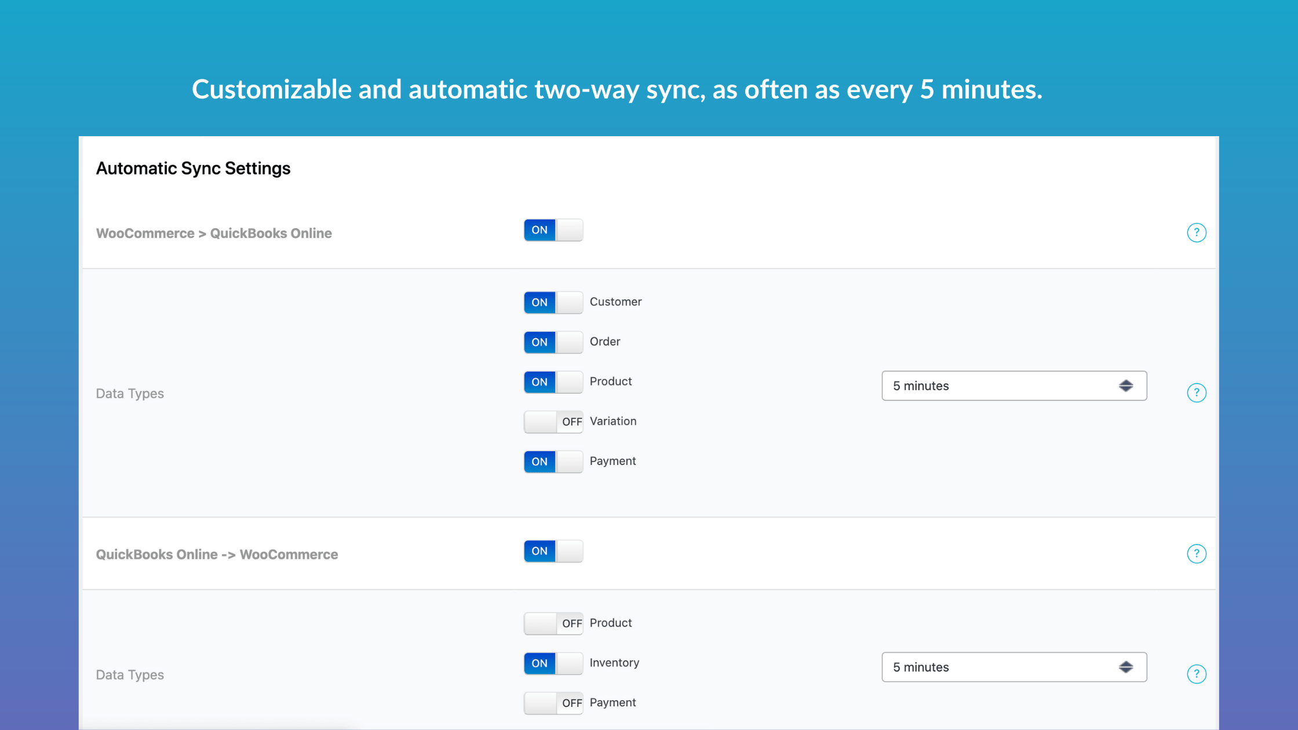Turn off the Customer sync toggle
The width and height of the screenshot is (1298, 730).
pos(553,302)
